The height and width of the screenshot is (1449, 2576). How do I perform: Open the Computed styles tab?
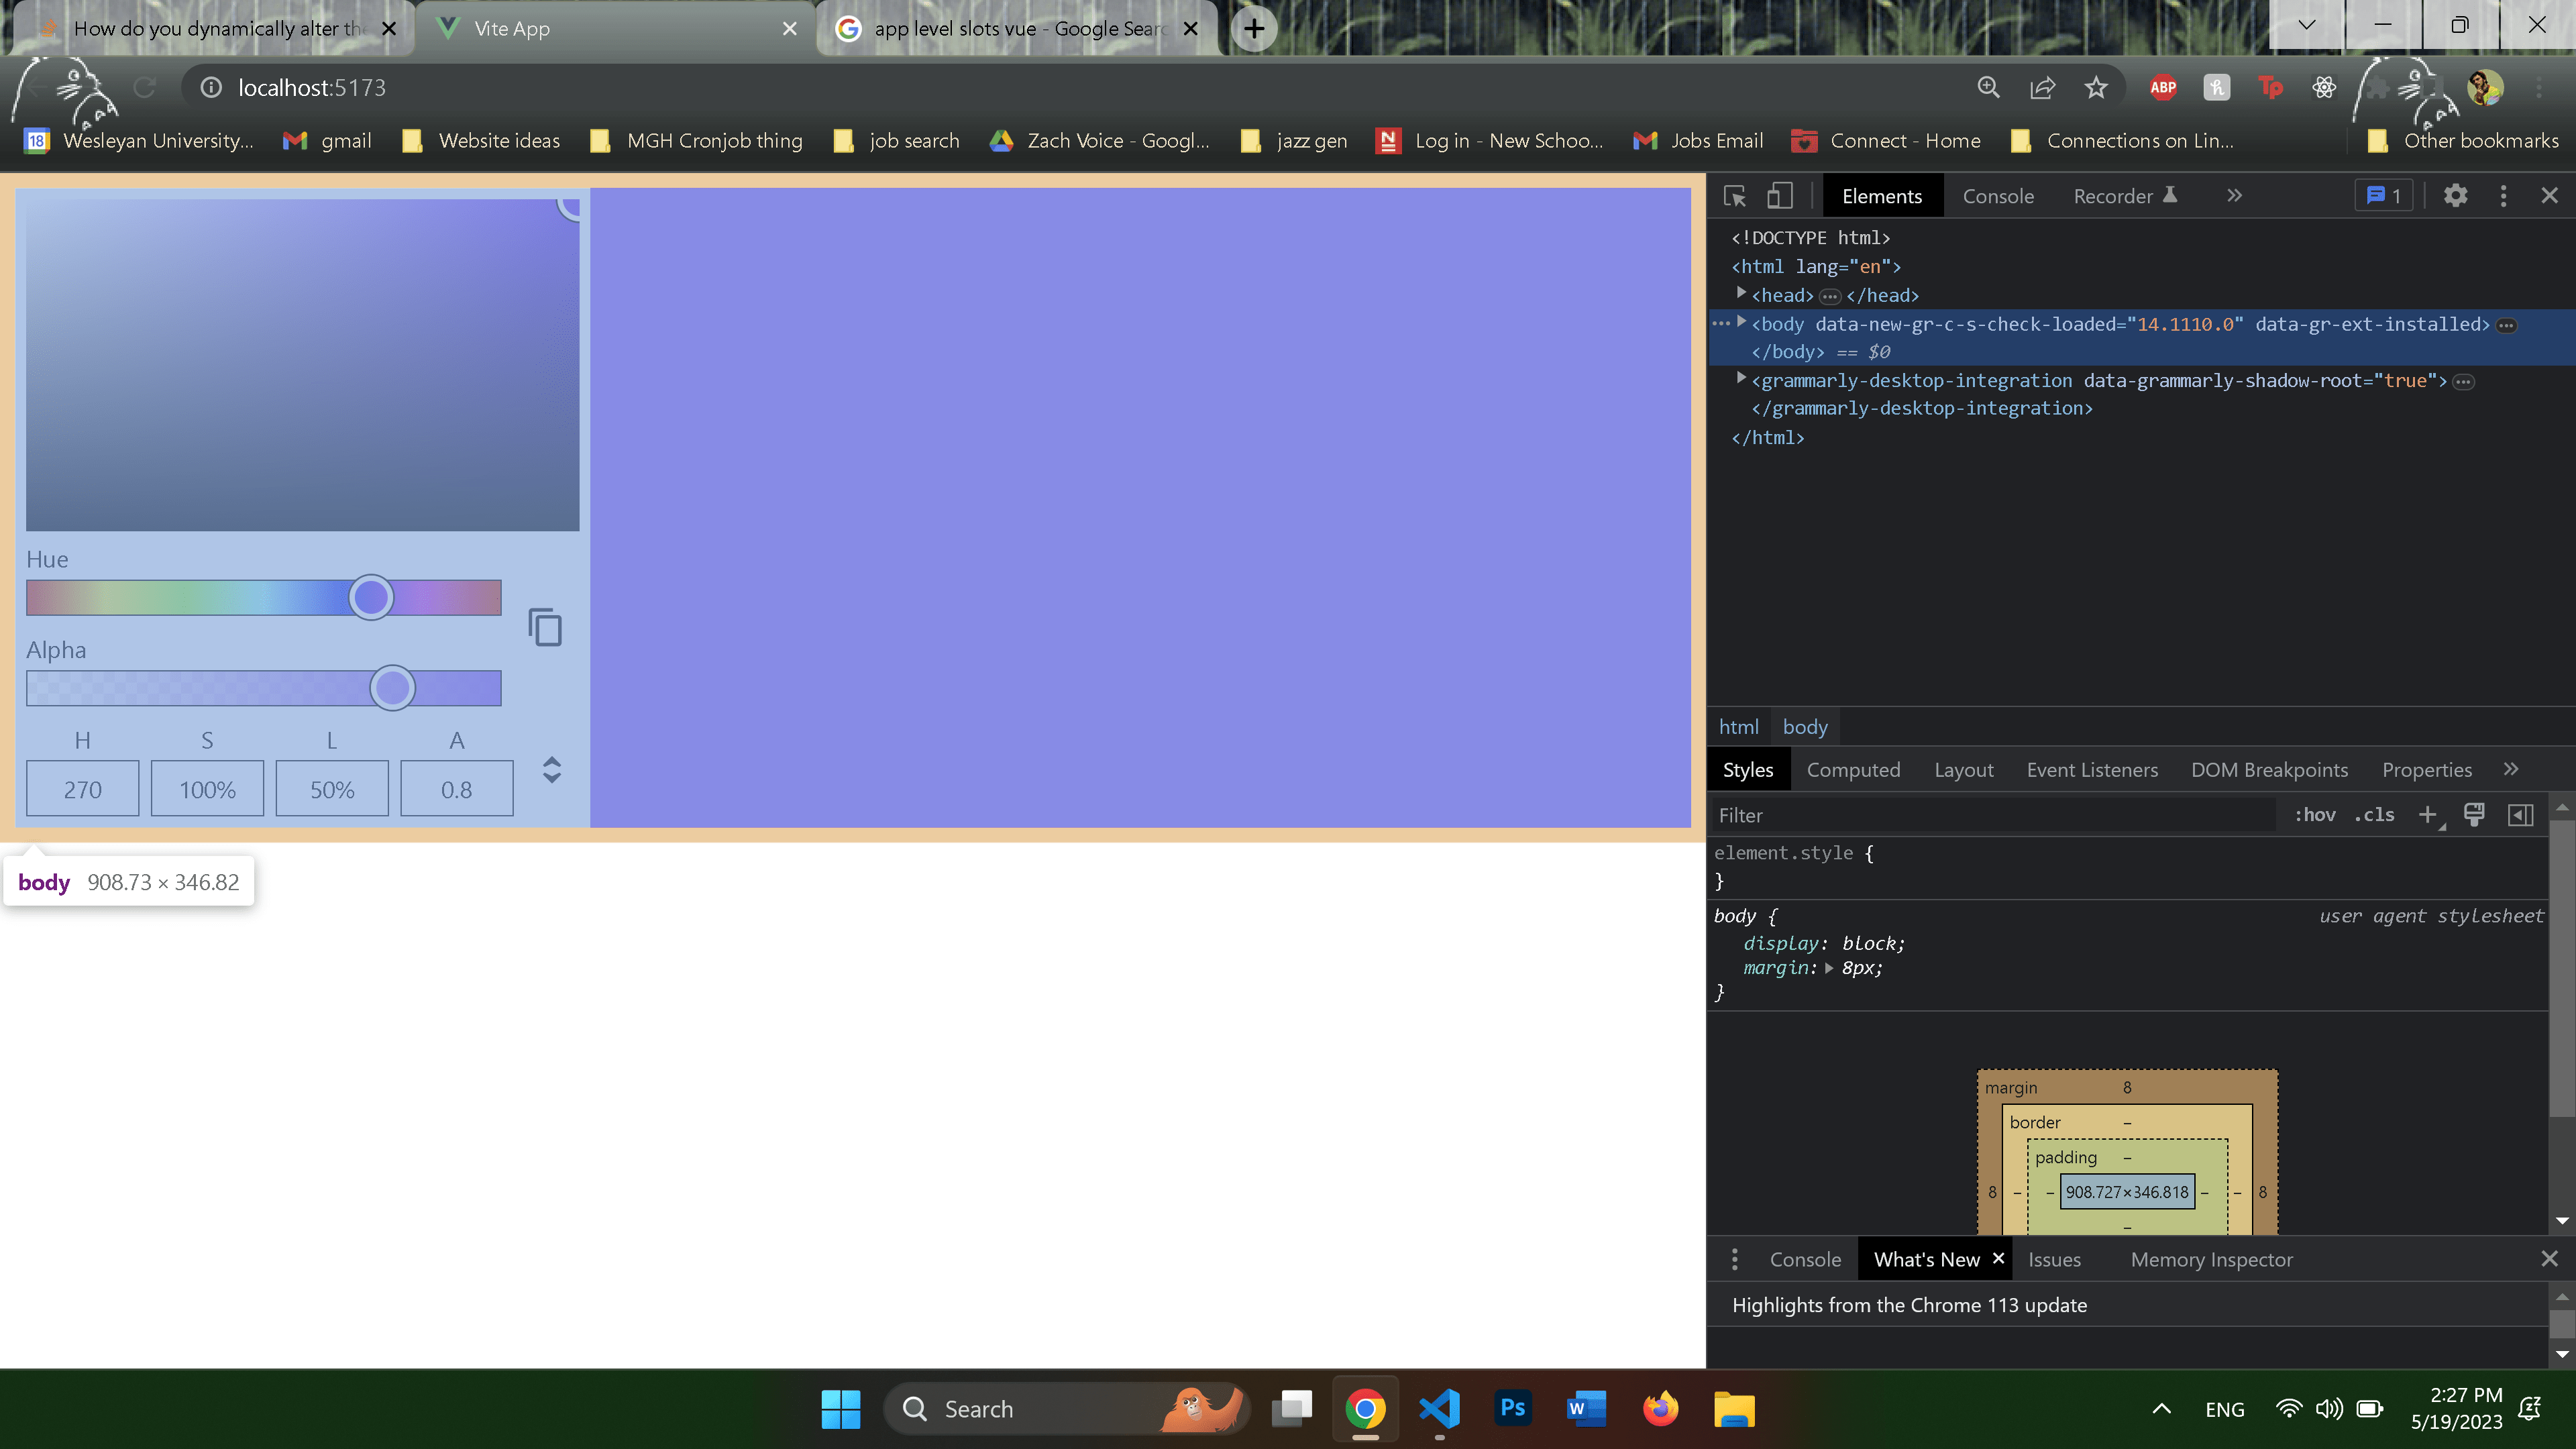tap(1853, 770)
